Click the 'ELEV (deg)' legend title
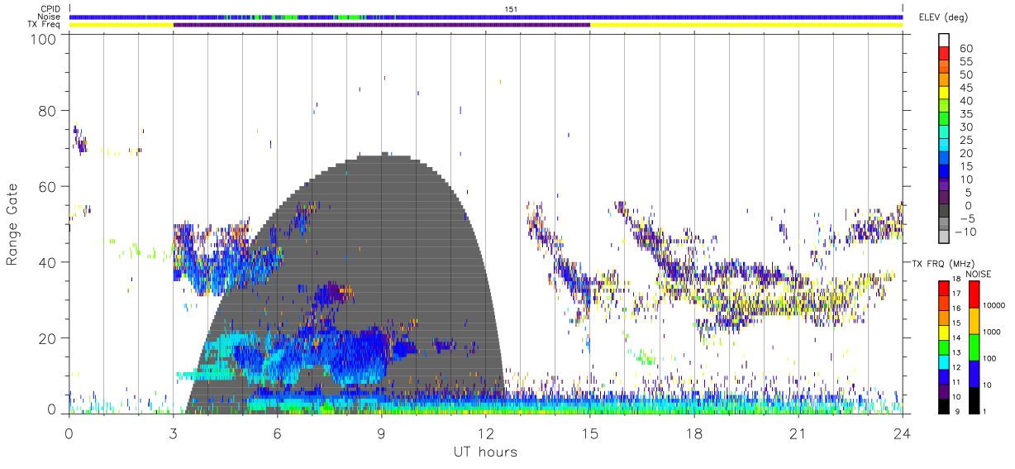The height and width of the screenshot is (469, 1015). point(943,17)
